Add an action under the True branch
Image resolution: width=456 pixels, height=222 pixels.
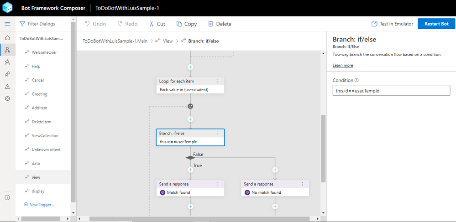[x=190, y=170]
